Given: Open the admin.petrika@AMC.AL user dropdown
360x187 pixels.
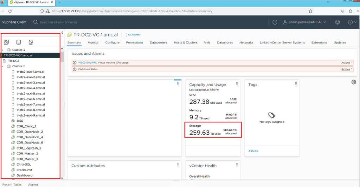Looking at the screenshot, I should pos(305,22).
